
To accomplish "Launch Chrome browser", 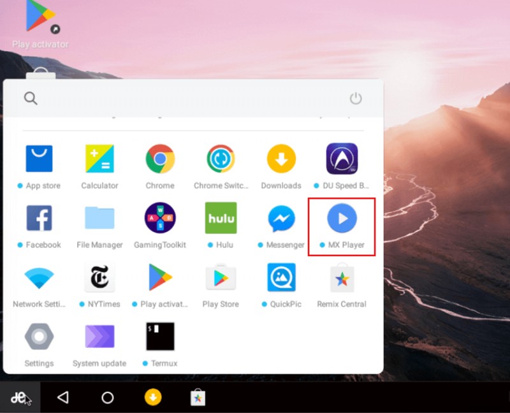I will tap(159, 159).
